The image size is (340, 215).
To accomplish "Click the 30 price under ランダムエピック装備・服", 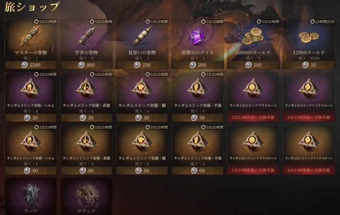I will pos(142,118).
